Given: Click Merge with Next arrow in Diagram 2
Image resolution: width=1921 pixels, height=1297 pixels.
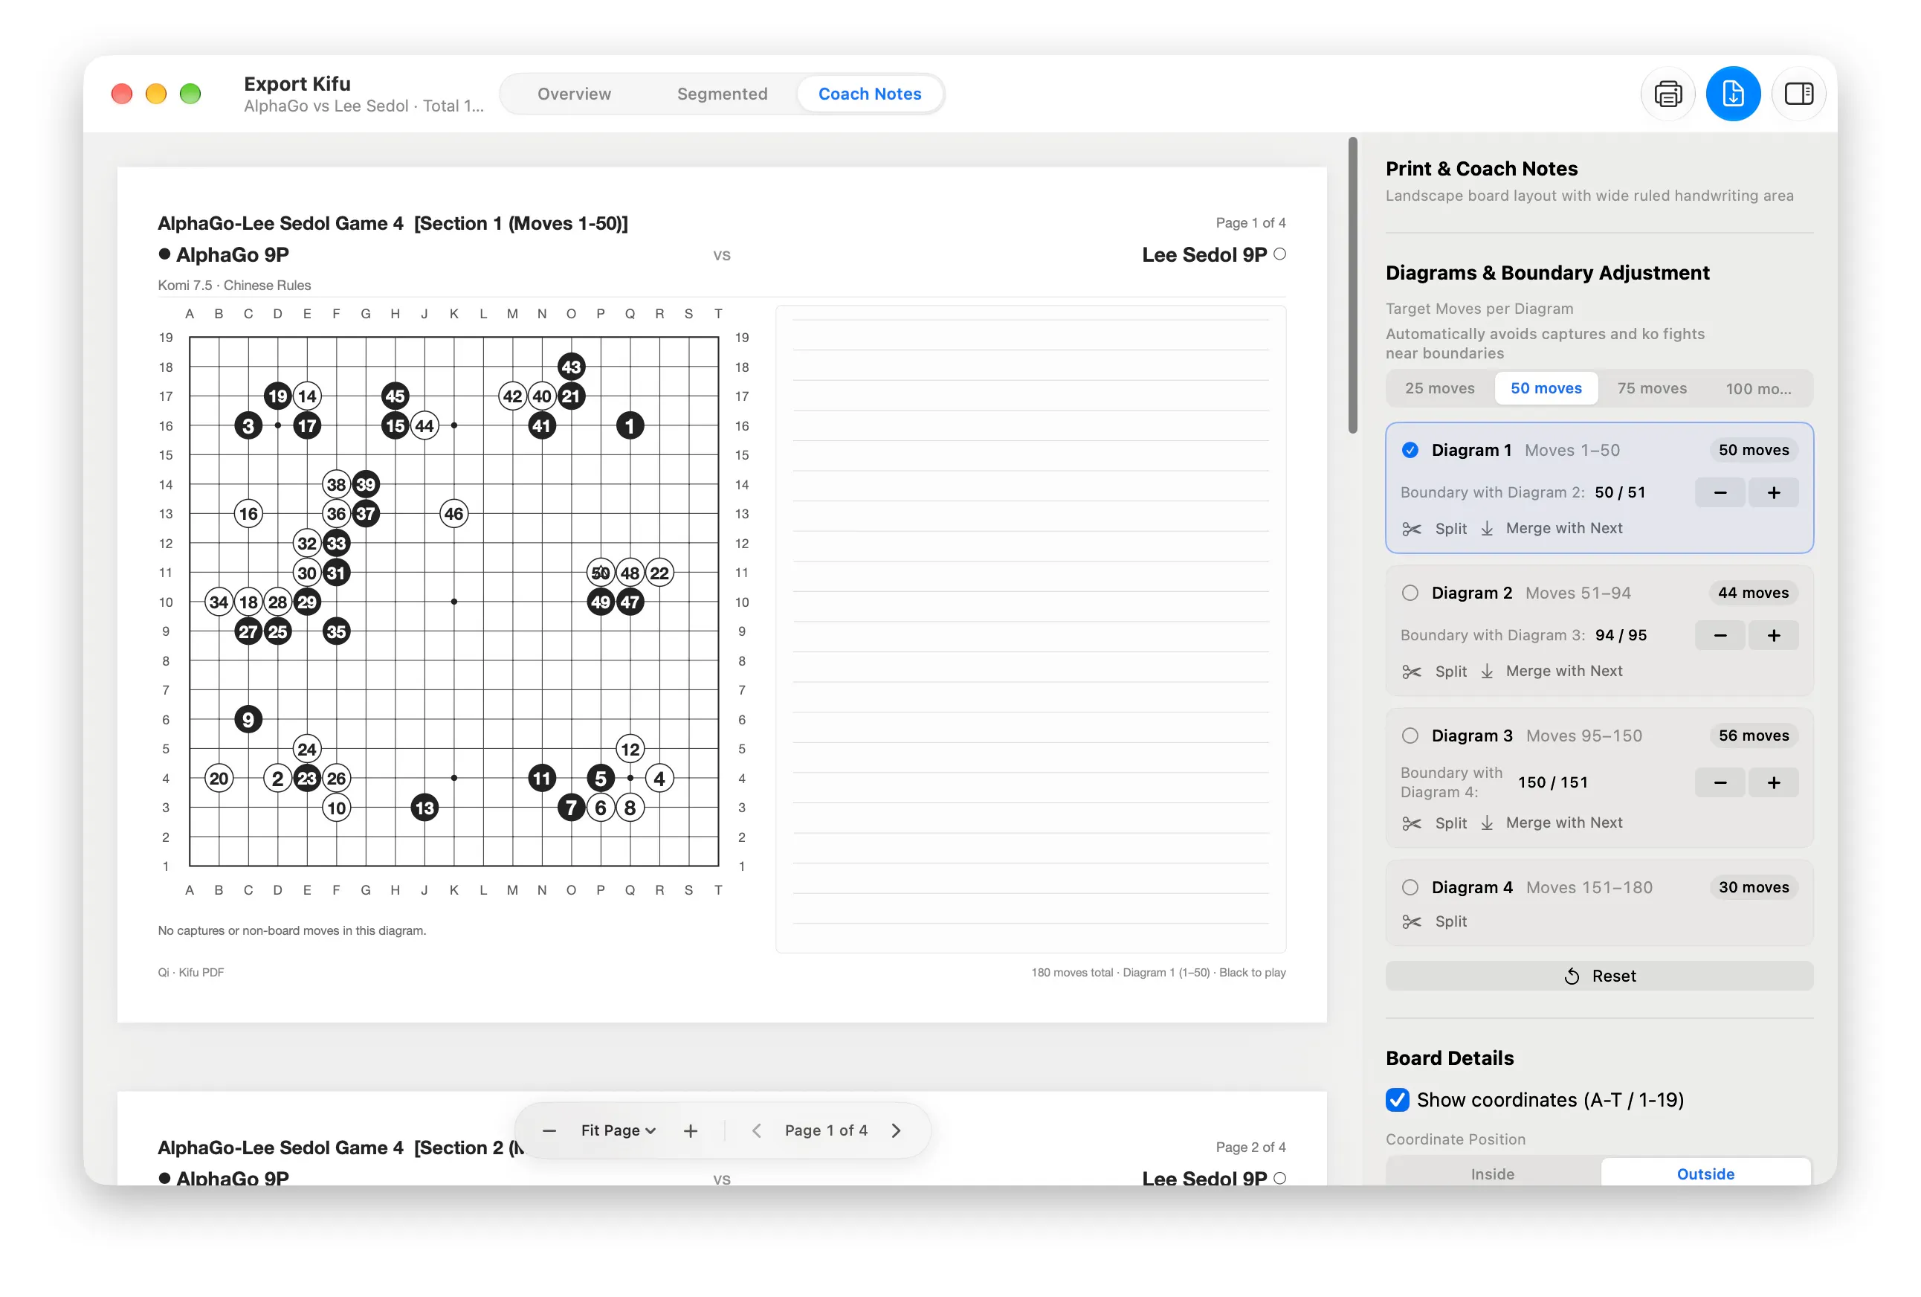Looking at the screenshot, I should pos(1487,672).
